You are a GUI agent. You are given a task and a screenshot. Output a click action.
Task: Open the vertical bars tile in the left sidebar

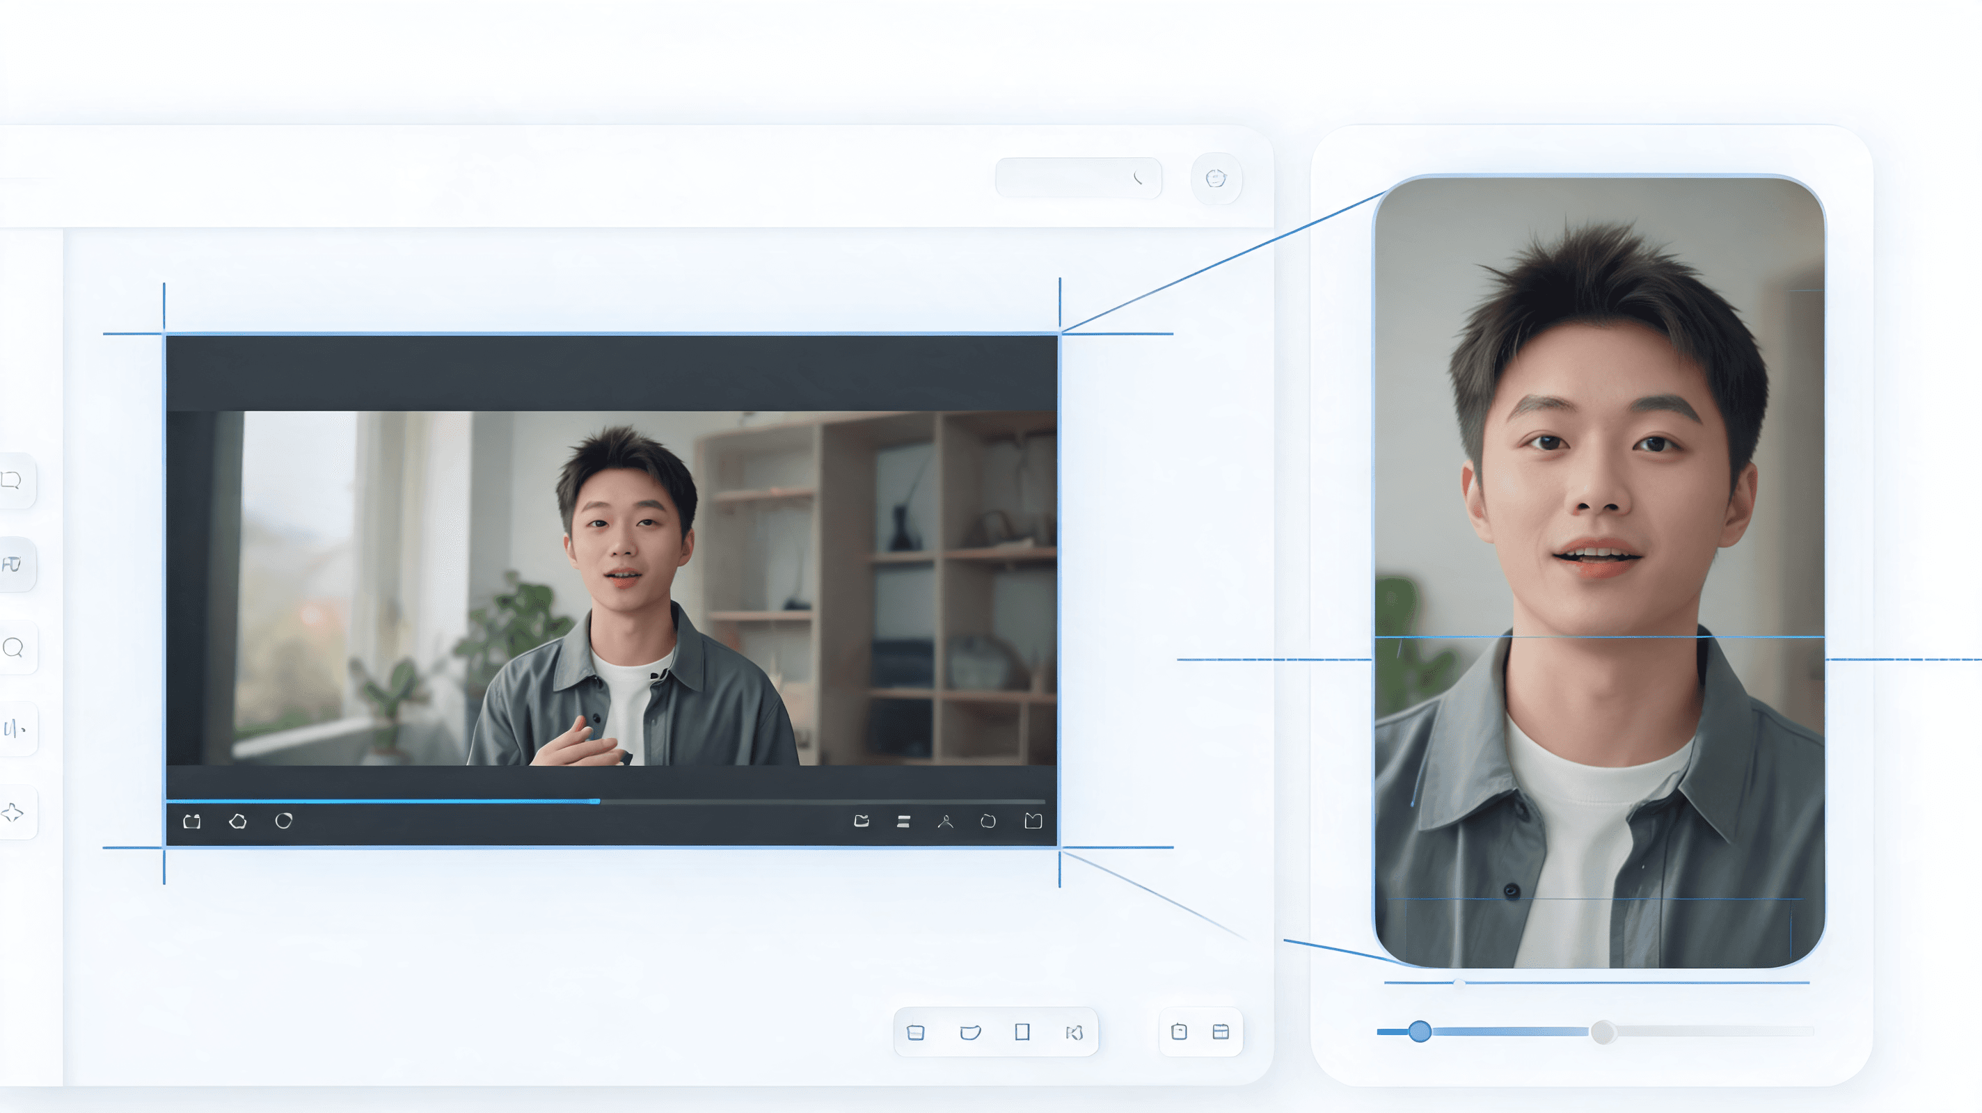click(x=13, y=729)
